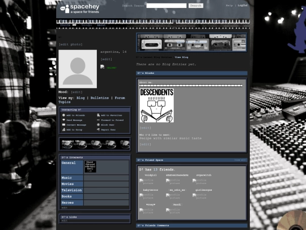Open friend girlbecque's profile name
This screenshot has height=230, width=306.
tap(204, 190)
